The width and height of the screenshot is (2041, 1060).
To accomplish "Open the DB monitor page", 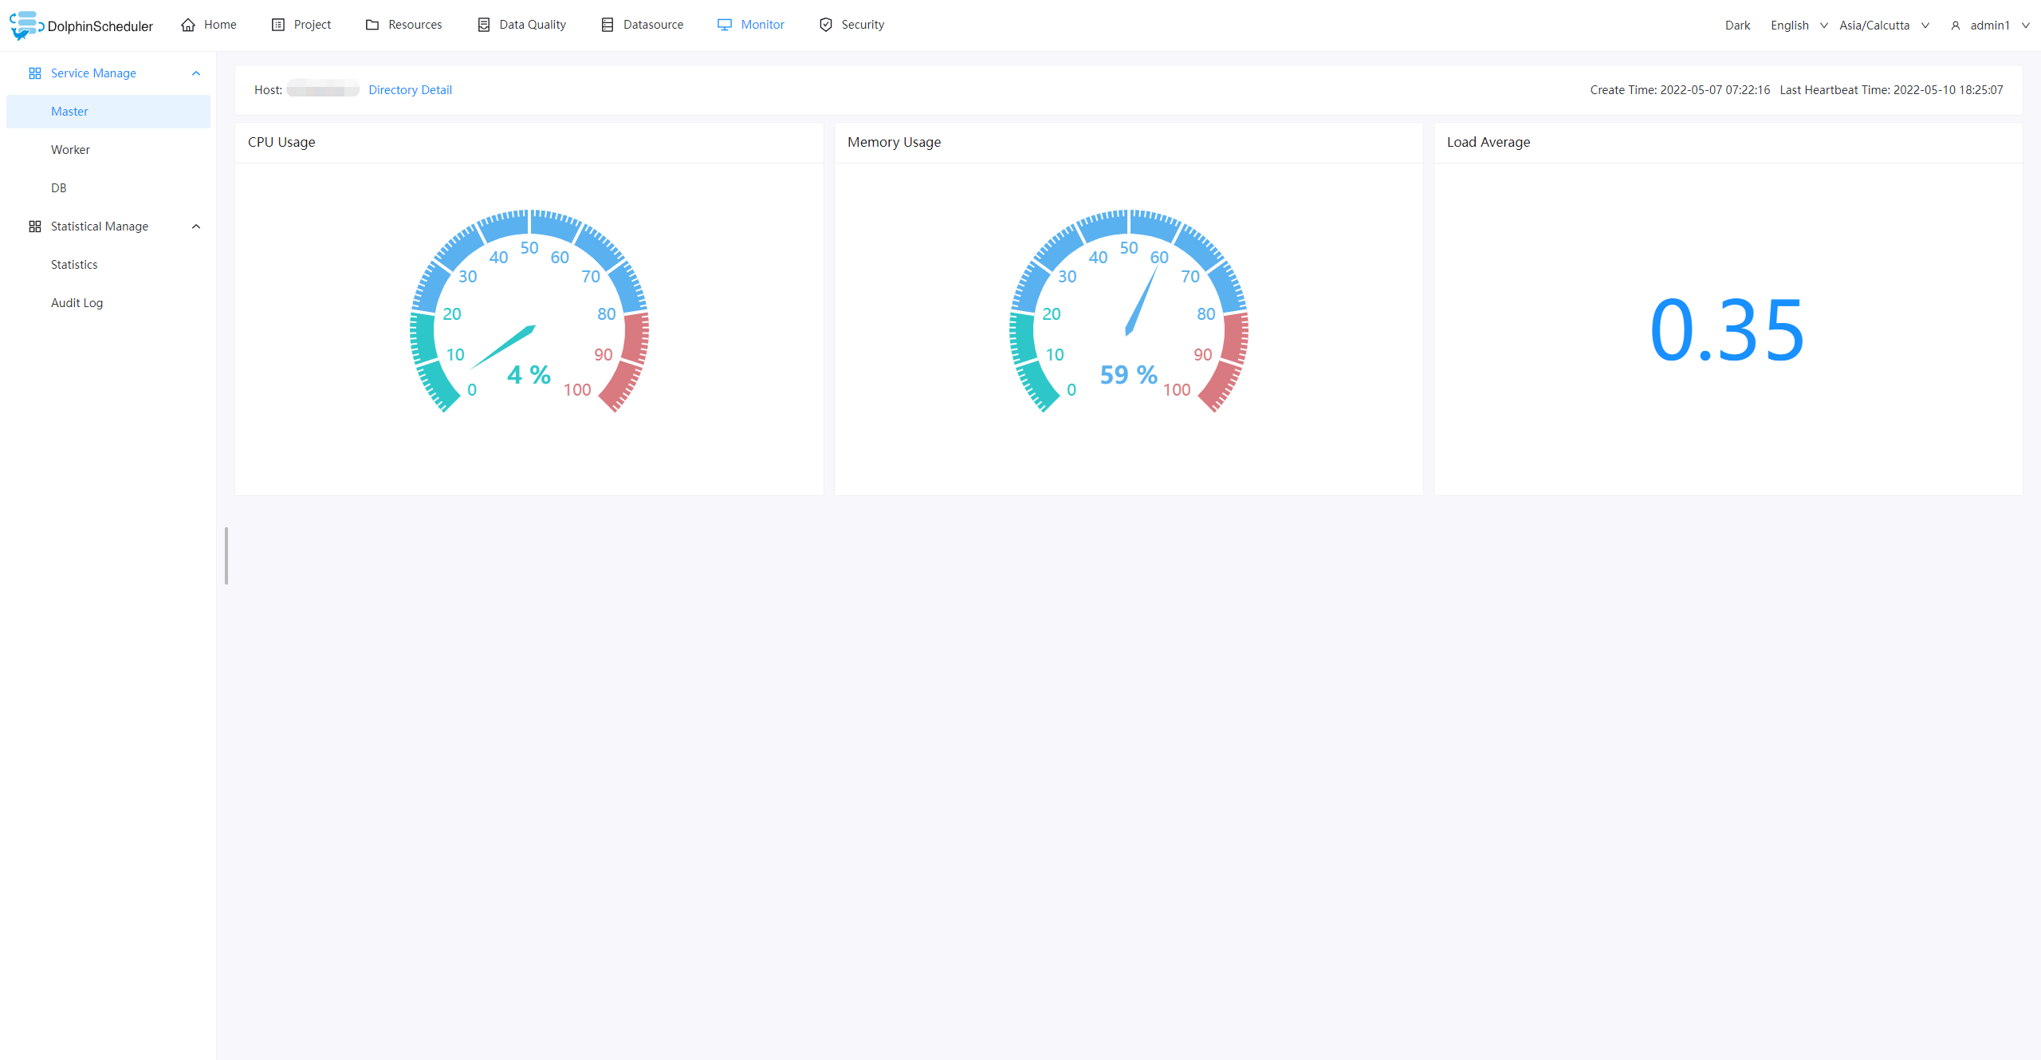I will tap(59, 188).
